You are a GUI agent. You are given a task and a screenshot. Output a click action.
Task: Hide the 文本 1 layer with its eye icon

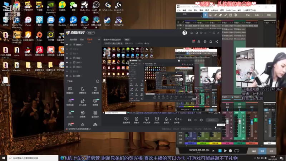click(67, 58)
